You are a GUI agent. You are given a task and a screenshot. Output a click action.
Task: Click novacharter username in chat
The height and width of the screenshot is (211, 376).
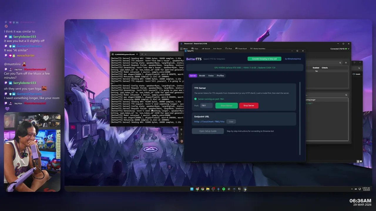26,55
